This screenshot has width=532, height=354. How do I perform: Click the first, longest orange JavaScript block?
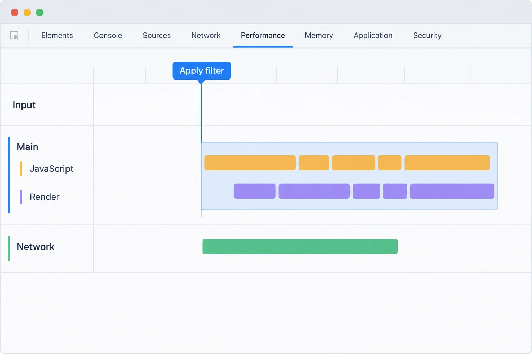tap(250, 163)
